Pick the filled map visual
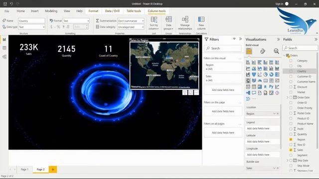The height and width of the screenshot is (179, 319). point(254,81)
